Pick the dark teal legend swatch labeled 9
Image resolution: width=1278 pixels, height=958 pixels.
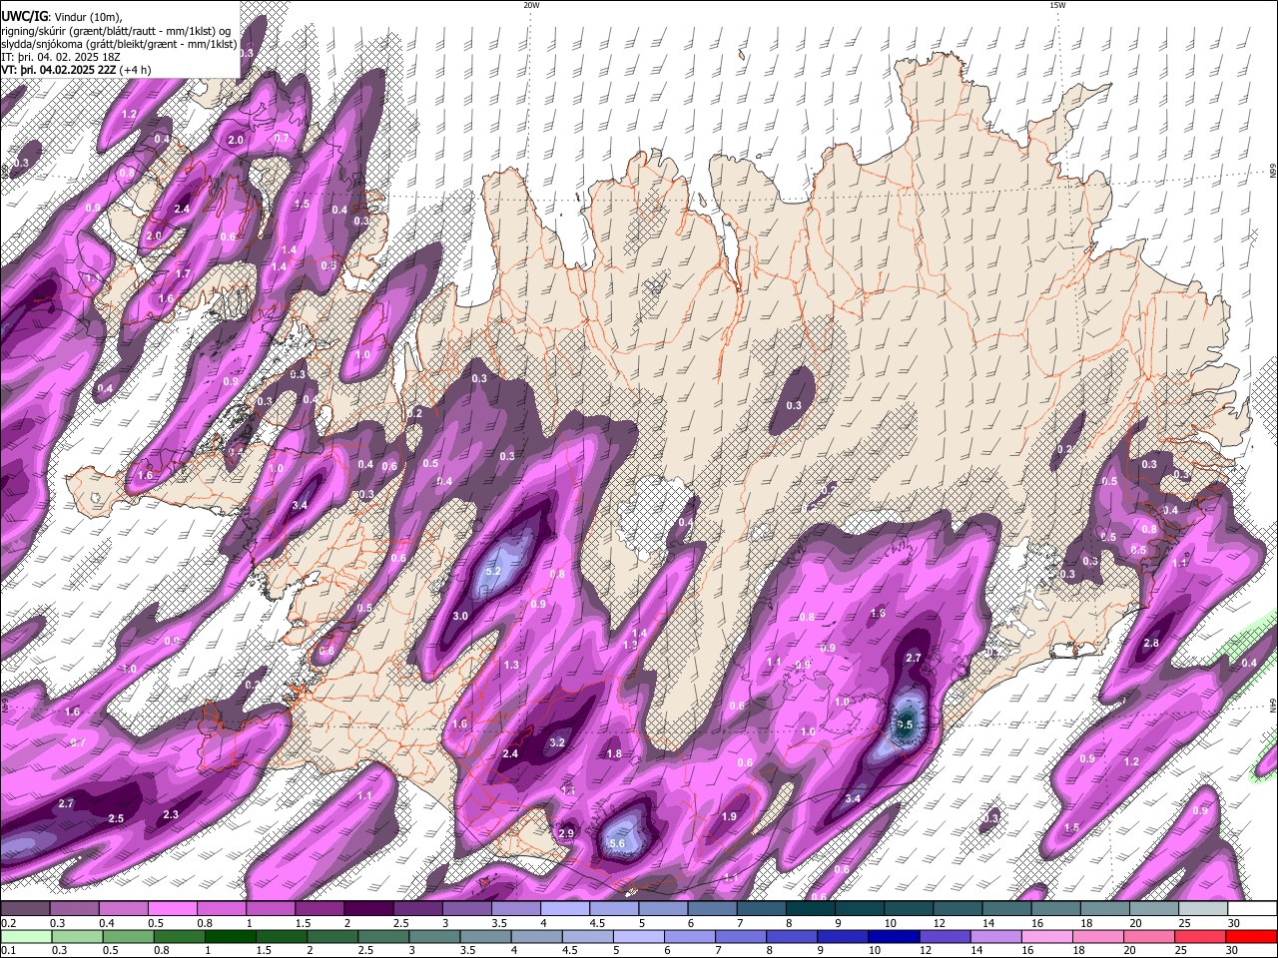(x=859, y=909)
